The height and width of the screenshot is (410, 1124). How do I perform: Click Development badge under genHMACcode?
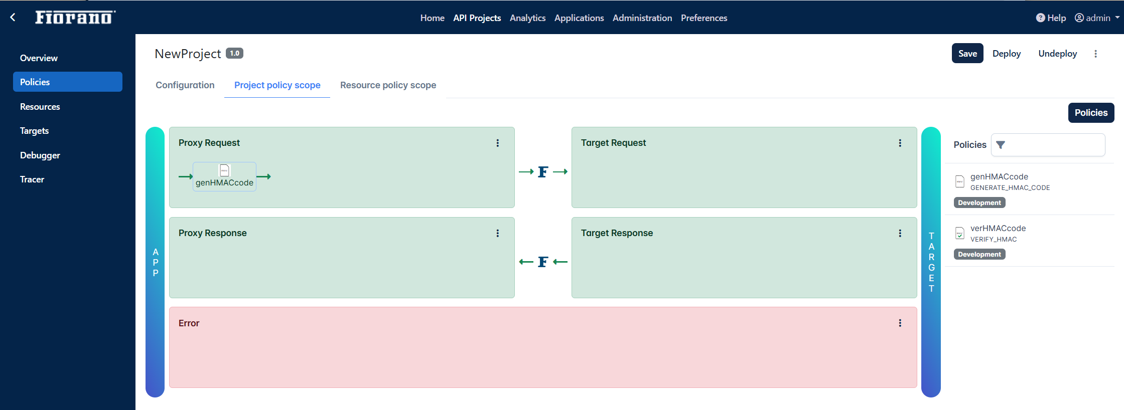(x=979, y=202)
